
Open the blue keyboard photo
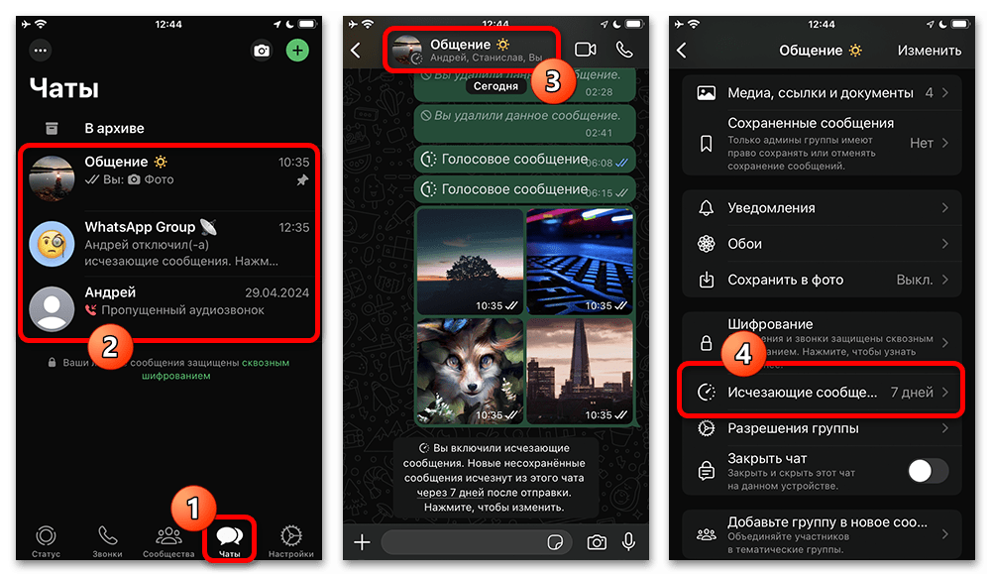[580, 262]
